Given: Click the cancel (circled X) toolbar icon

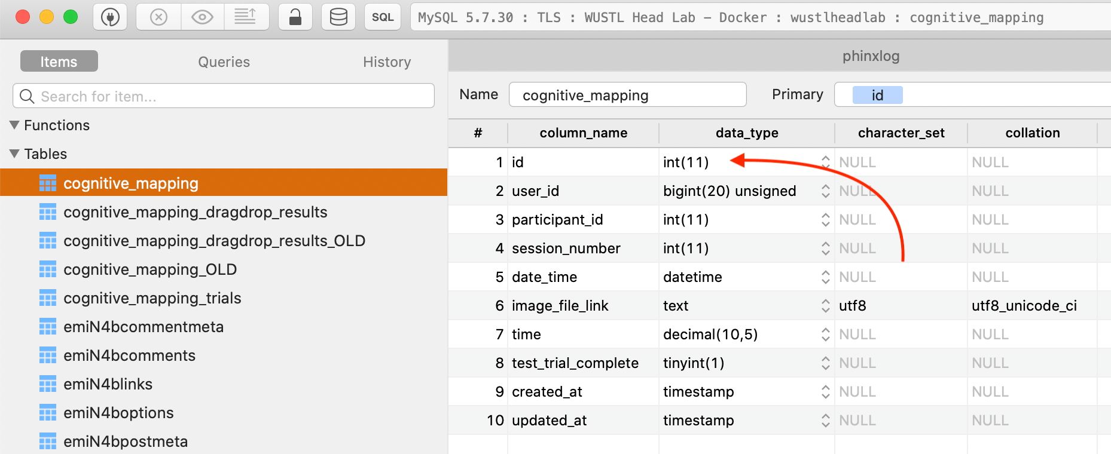Looking at the screenshot, I should tap(158, 17).
